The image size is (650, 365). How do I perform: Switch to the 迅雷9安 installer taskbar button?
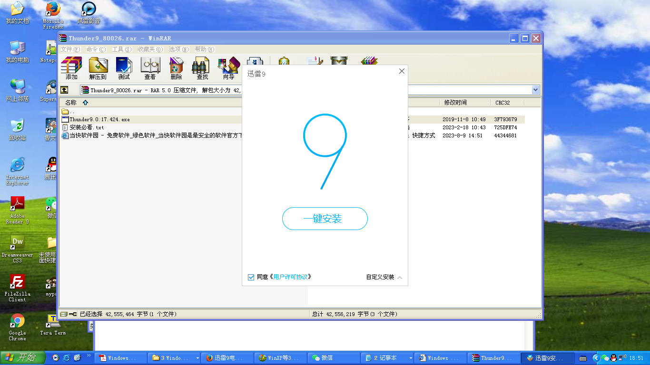(548, 358)
